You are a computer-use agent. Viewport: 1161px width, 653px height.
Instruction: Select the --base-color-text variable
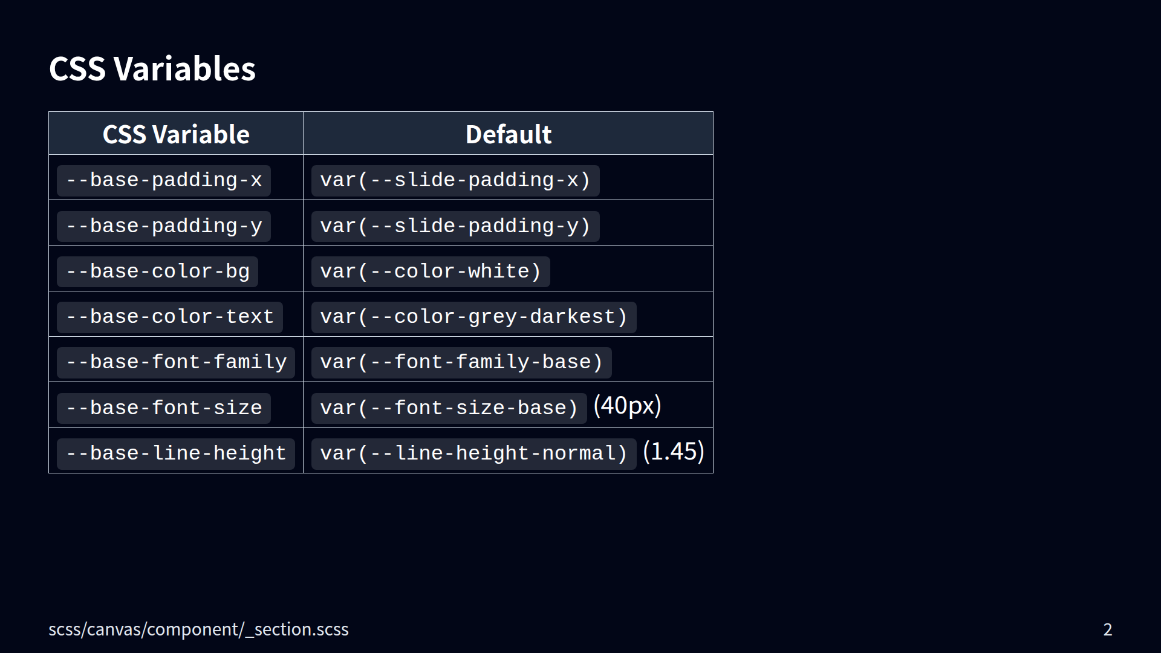[x=169, y=317]
